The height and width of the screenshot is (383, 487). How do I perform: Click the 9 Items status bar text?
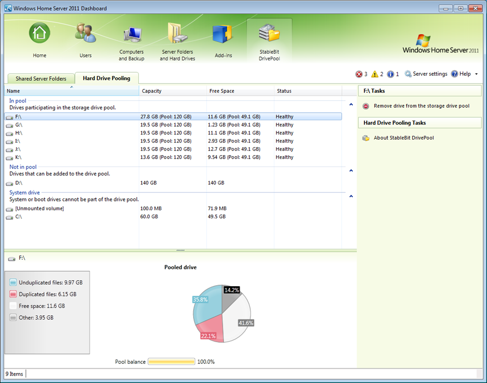(14, 374)
